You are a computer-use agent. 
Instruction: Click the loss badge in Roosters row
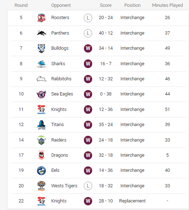point(88,18)
